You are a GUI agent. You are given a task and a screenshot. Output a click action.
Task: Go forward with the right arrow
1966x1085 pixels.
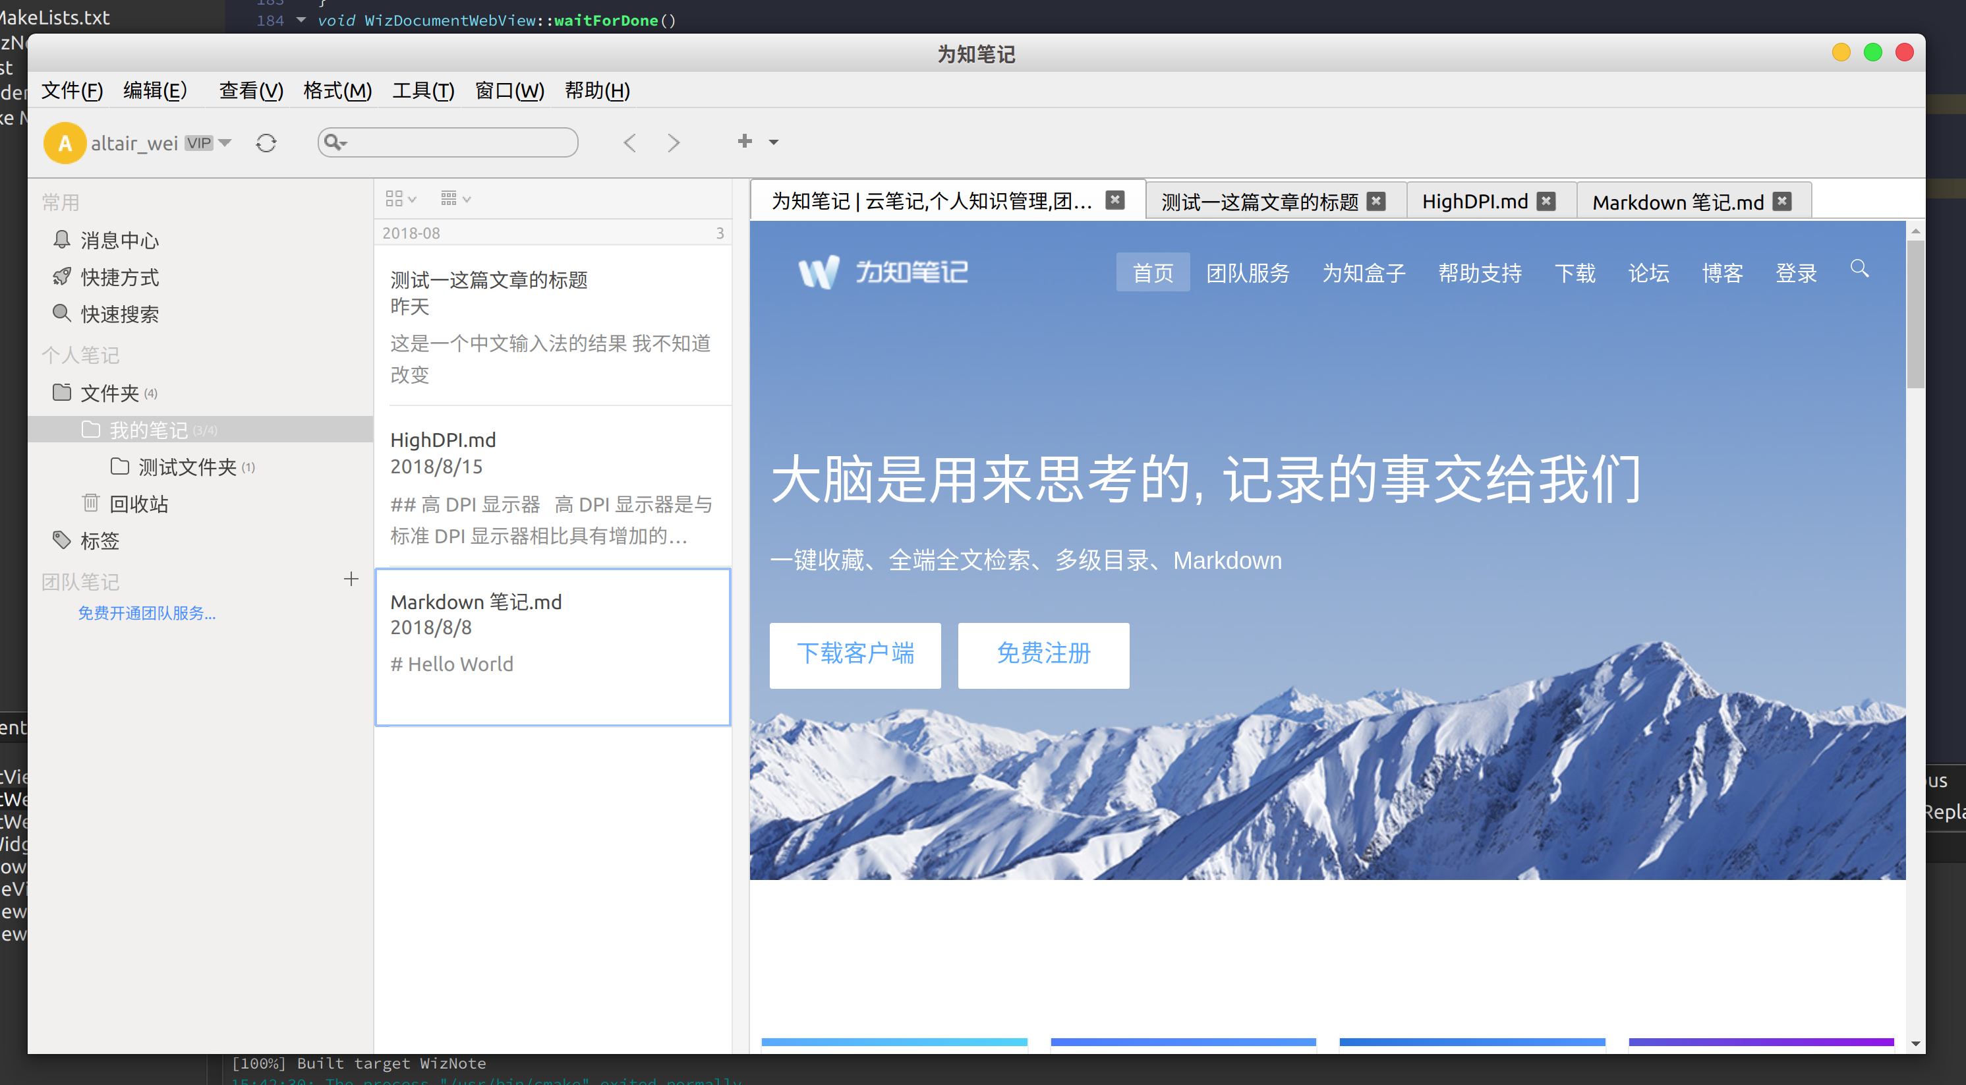coord(673,143)
